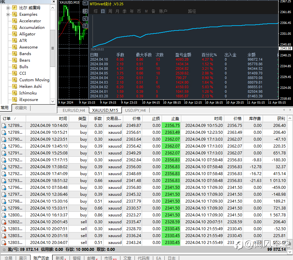Click the Navigator vertical scrollbar thumb
This screenshot has width=293, height=260.
[53, 48]
